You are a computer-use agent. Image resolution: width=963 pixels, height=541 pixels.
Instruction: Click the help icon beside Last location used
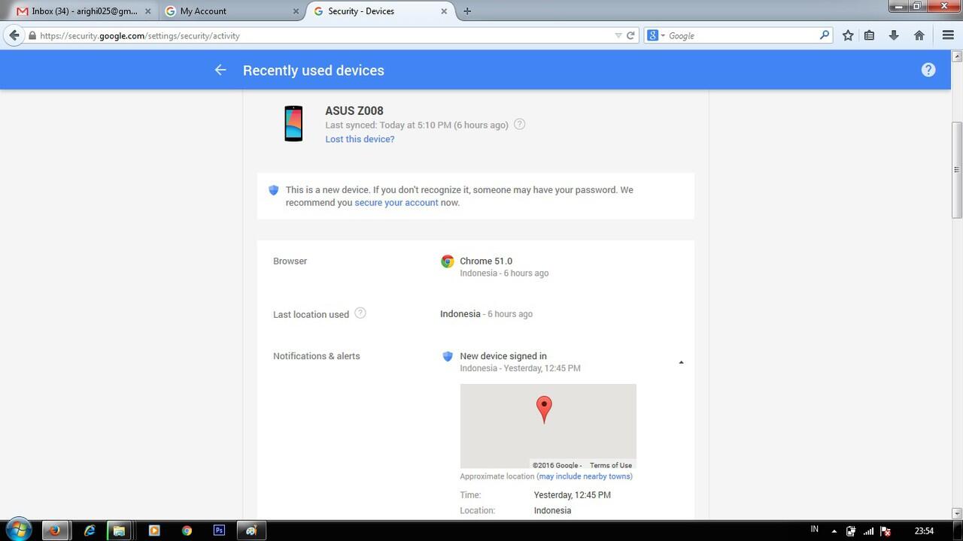click(360, 313)
